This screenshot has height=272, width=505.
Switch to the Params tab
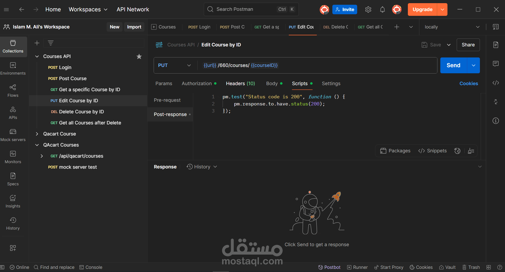point(164,84)
